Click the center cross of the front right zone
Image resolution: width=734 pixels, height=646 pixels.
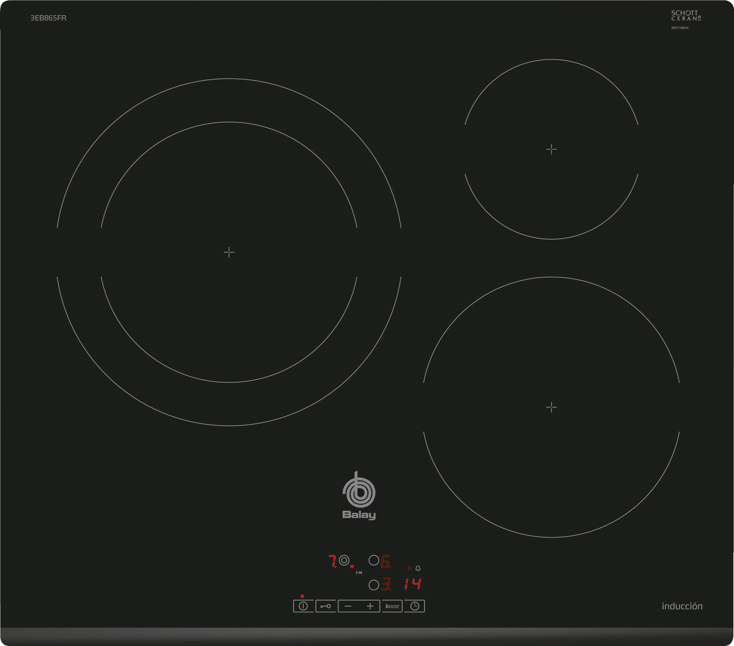click(551, 407)
